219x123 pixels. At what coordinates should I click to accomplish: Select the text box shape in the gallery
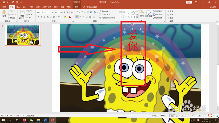(121, 12)
